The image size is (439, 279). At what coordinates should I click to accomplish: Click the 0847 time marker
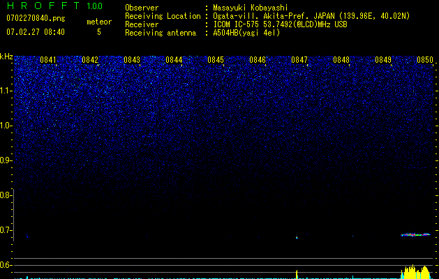pos(299,60)
